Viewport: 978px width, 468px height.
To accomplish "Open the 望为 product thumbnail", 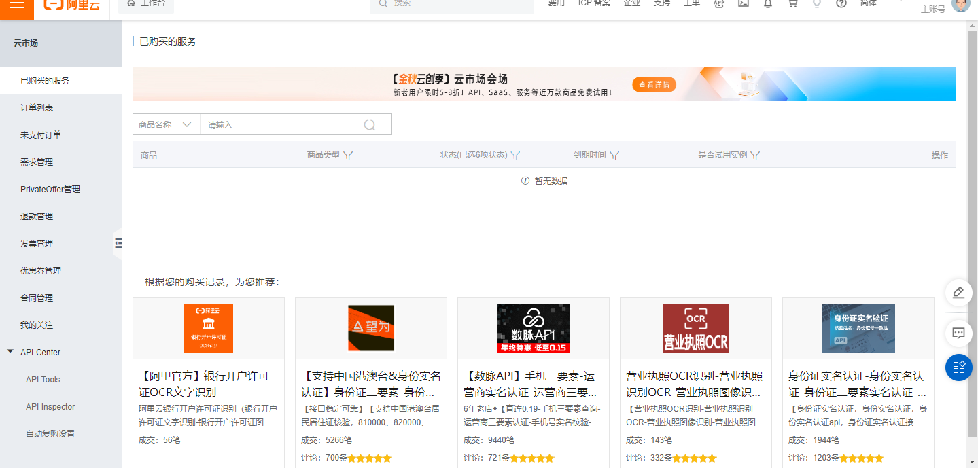I will click(371, 328).
